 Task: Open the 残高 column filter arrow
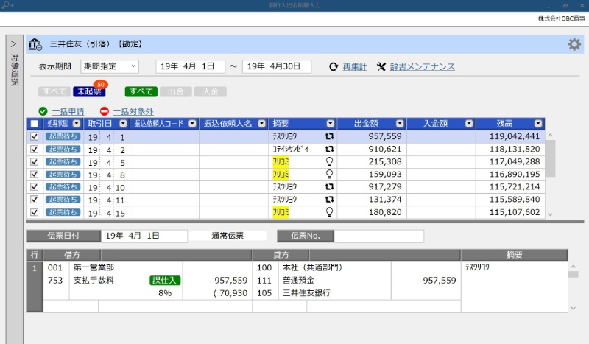pos(538,124)
